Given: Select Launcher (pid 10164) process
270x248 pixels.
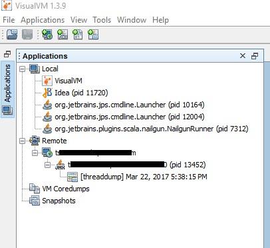Looking at the screenshot, I should 130,105.
